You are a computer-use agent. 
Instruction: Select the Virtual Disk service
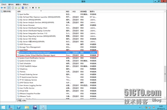(57, 91)
